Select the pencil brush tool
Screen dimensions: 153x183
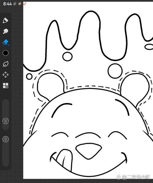pyautogui.click(x=6, y=21)
